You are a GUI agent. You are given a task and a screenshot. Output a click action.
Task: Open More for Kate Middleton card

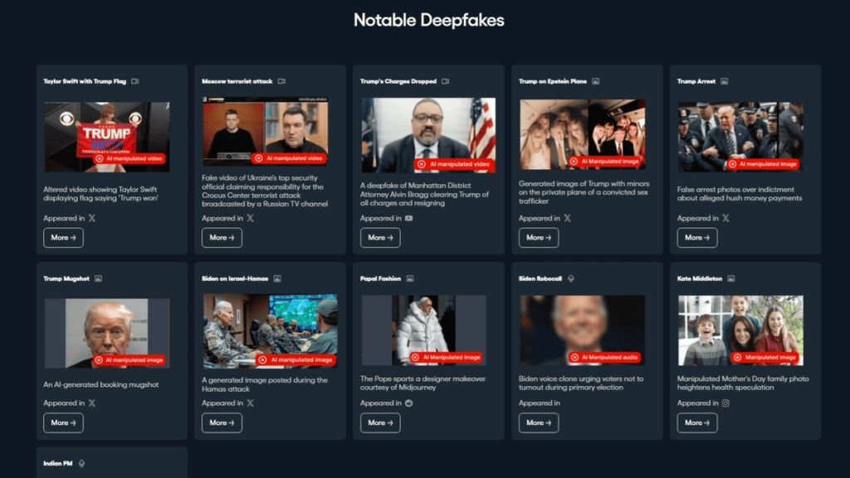click(696, 422)
